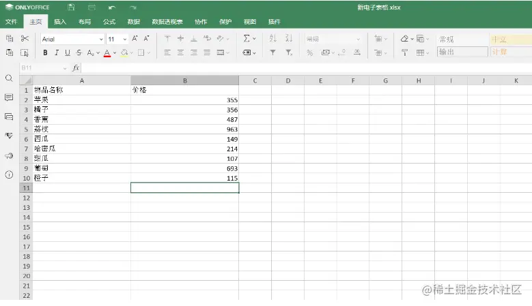The height and width of the screenshot is (306, 532).
Task: Toggle strikethrough formatting
Action: [79, 52]
